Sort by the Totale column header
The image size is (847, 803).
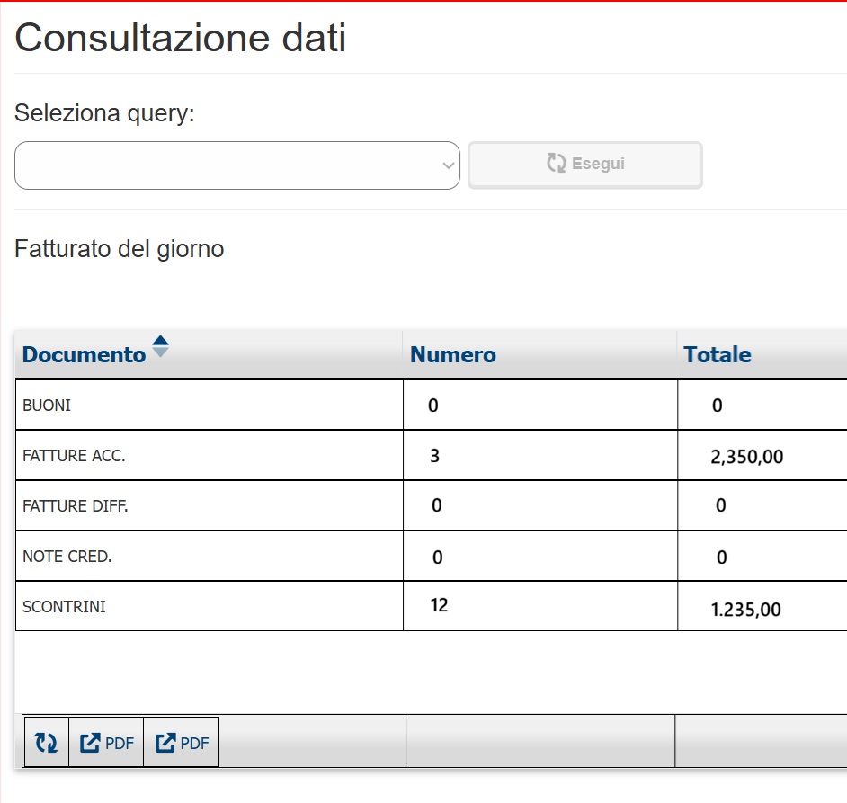(x=718, y=354)
